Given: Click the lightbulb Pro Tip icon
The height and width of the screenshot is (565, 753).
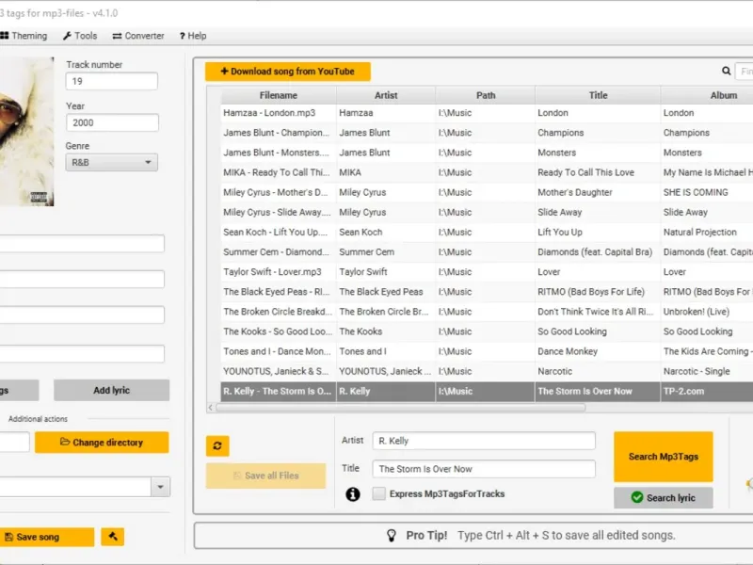Looking at the screenshot, I should point(392,535).
